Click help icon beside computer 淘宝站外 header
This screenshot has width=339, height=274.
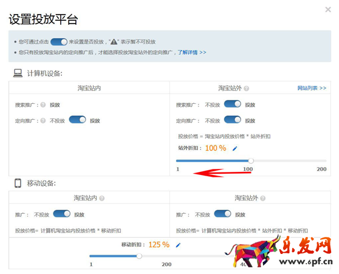click(x=246, y=88)
